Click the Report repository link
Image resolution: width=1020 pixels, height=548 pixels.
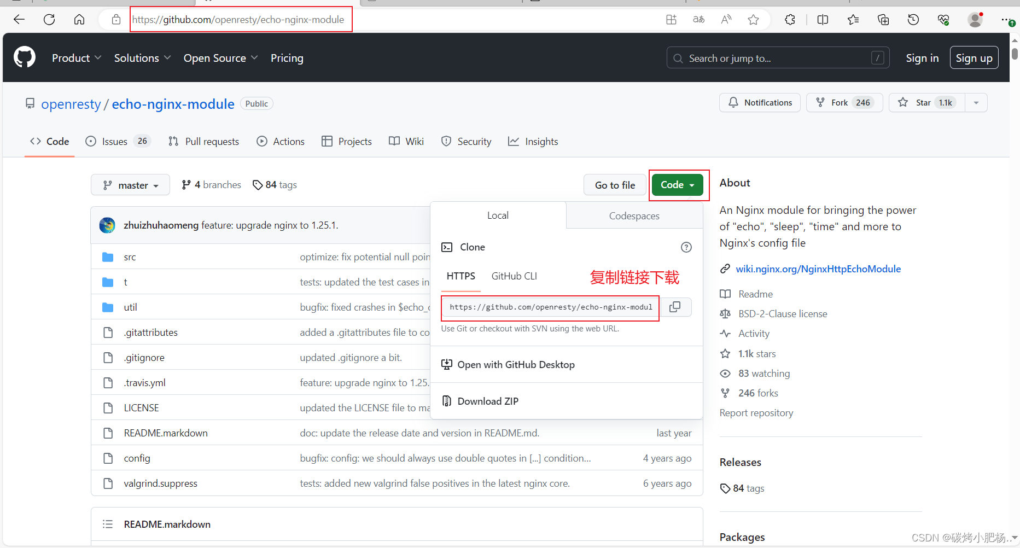tap(756, 413)
